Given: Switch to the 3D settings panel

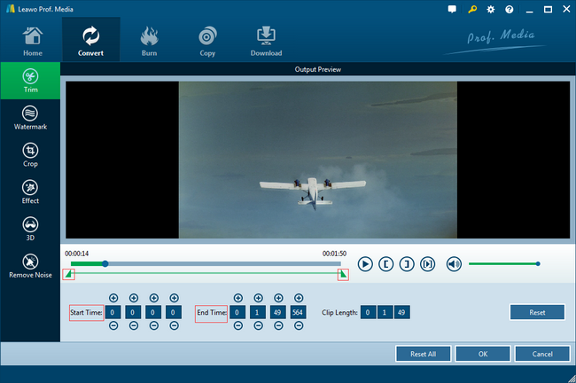Looking at the screenshot, I should tap(30, 229).
